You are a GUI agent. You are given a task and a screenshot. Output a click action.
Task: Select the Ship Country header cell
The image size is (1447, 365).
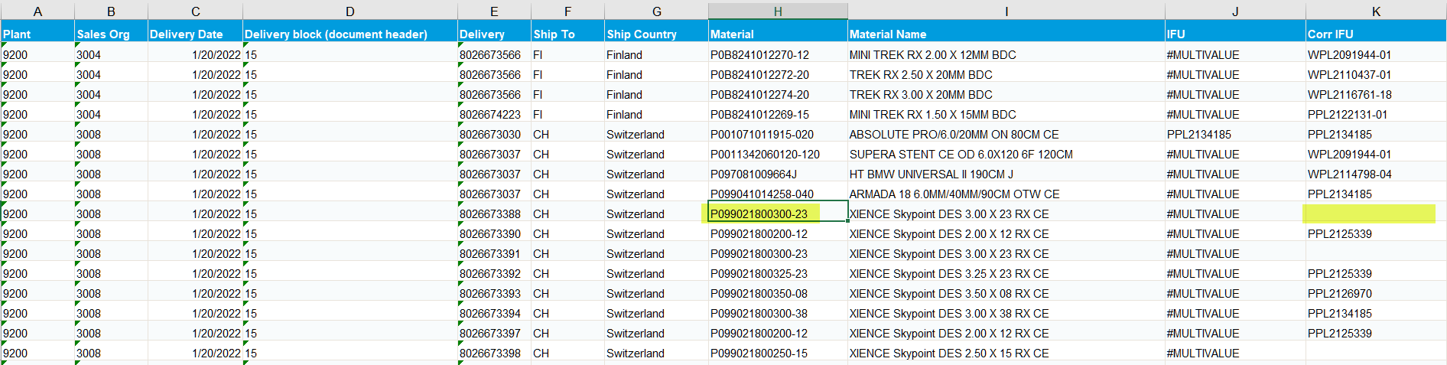[x=656, y=34]
